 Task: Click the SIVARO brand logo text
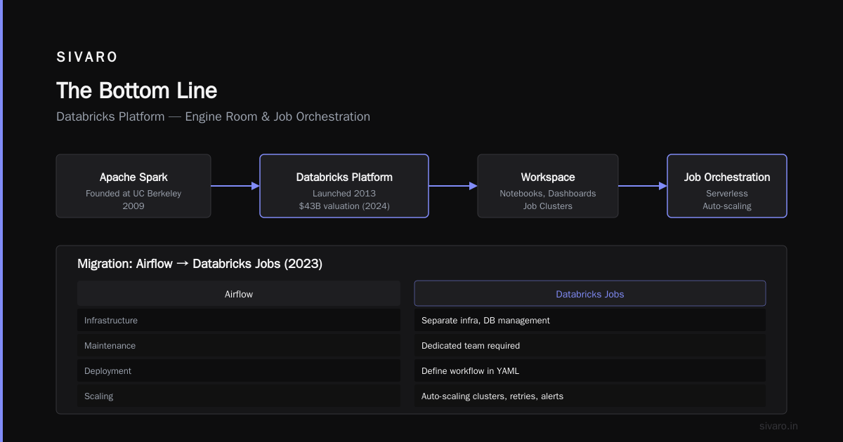click(x=87, y=57)
